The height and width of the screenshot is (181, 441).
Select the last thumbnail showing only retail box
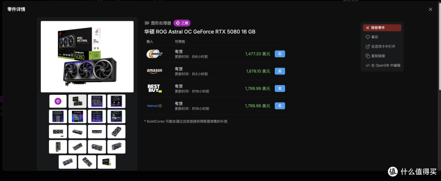(107, 162)
